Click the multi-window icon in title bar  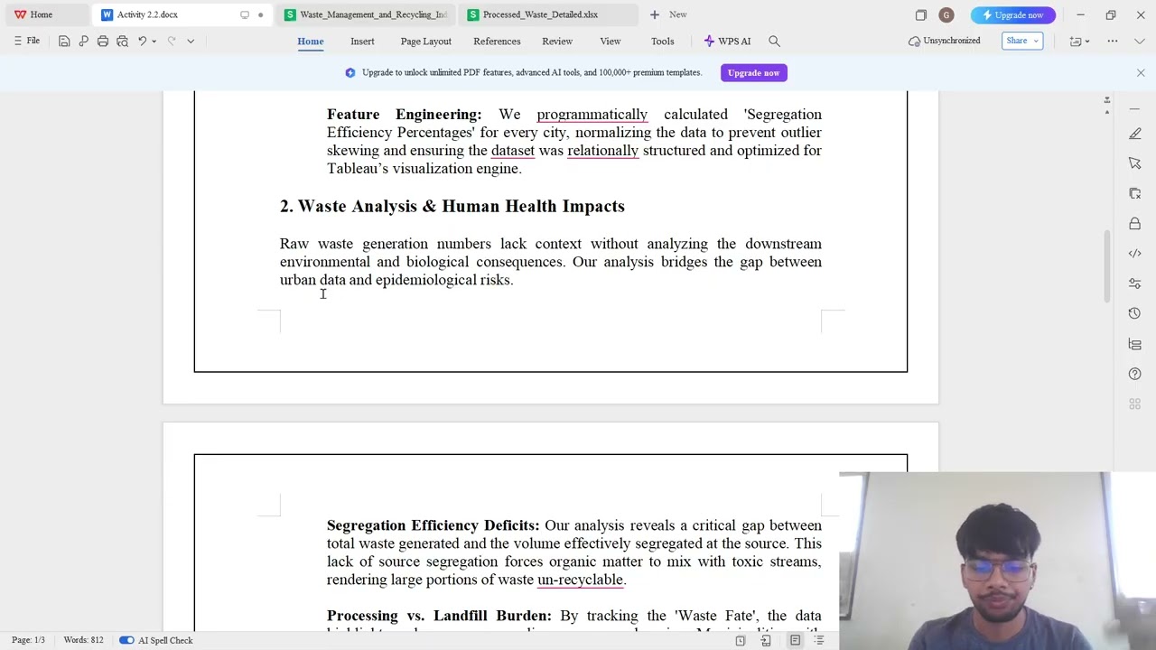click(x=920, y=14)
